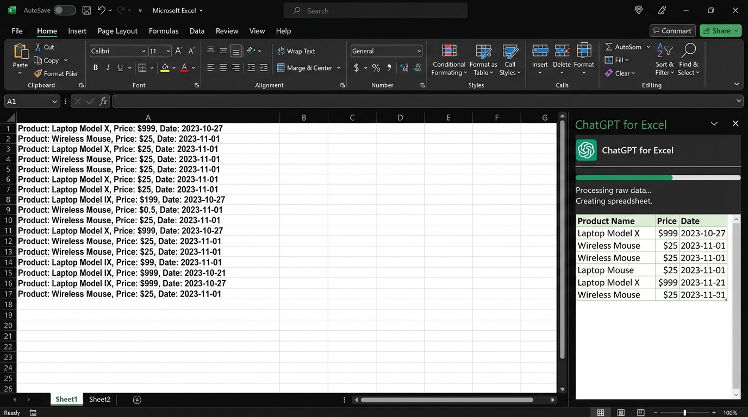Open the Review ribbon tab
The height and width of the screenshot is (417, 748).
point(227,31)
